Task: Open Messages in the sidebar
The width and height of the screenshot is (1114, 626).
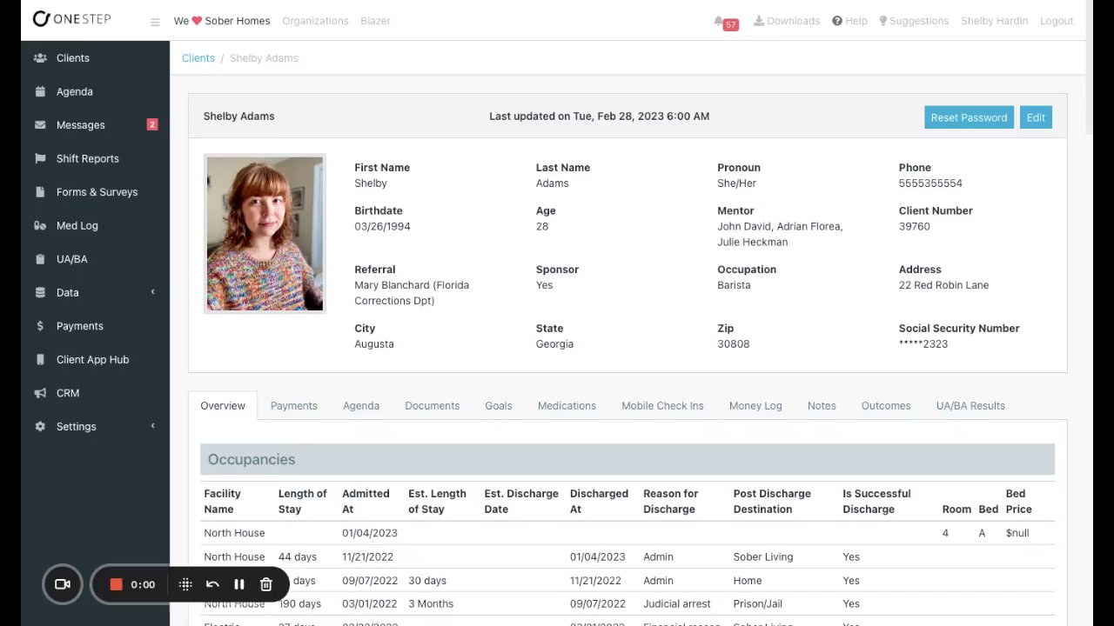Action: coord(80,125)
